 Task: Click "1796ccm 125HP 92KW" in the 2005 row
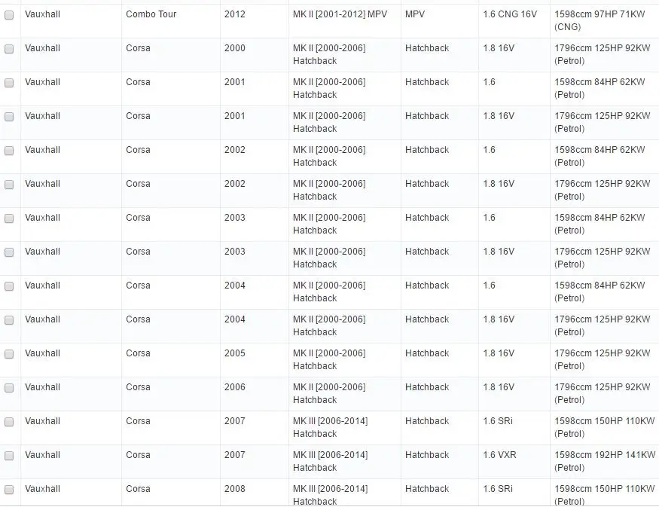pos(603,353)
